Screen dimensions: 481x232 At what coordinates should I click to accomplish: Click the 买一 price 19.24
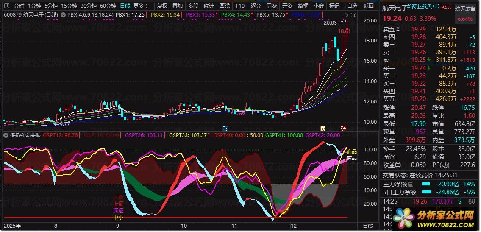click(x=419, y=68)
